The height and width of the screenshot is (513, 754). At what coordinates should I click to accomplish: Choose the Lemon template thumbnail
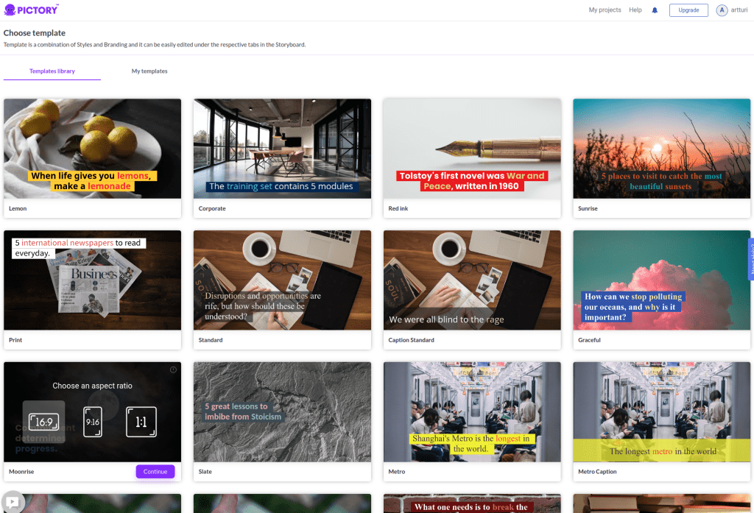coord(92,149)
